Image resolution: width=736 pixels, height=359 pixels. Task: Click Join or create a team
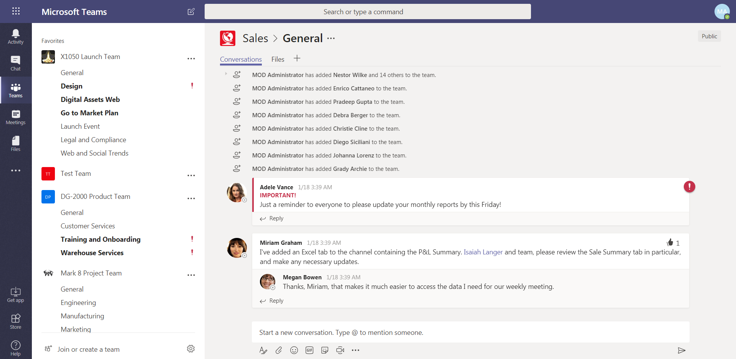tap(88, 349)
